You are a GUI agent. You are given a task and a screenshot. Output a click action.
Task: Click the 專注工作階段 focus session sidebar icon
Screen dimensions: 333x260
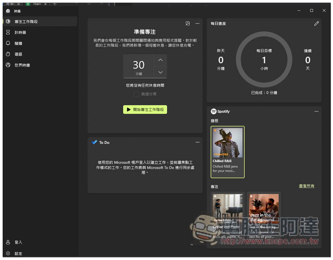[8, 22]
